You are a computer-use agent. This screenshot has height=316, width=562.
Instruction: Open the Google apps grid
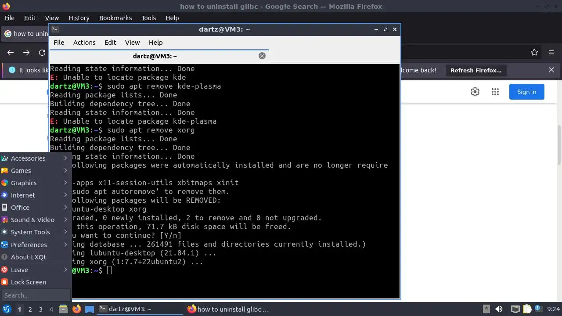click(x=495, y=92)
